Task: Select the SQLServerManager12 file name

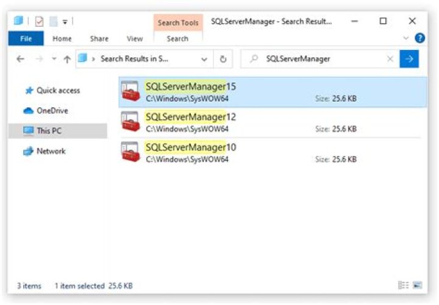Action: point(191,117)
